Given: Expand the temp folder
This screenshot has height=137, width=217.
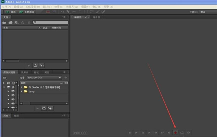Looking at the screenshot, I should point(21,91).
